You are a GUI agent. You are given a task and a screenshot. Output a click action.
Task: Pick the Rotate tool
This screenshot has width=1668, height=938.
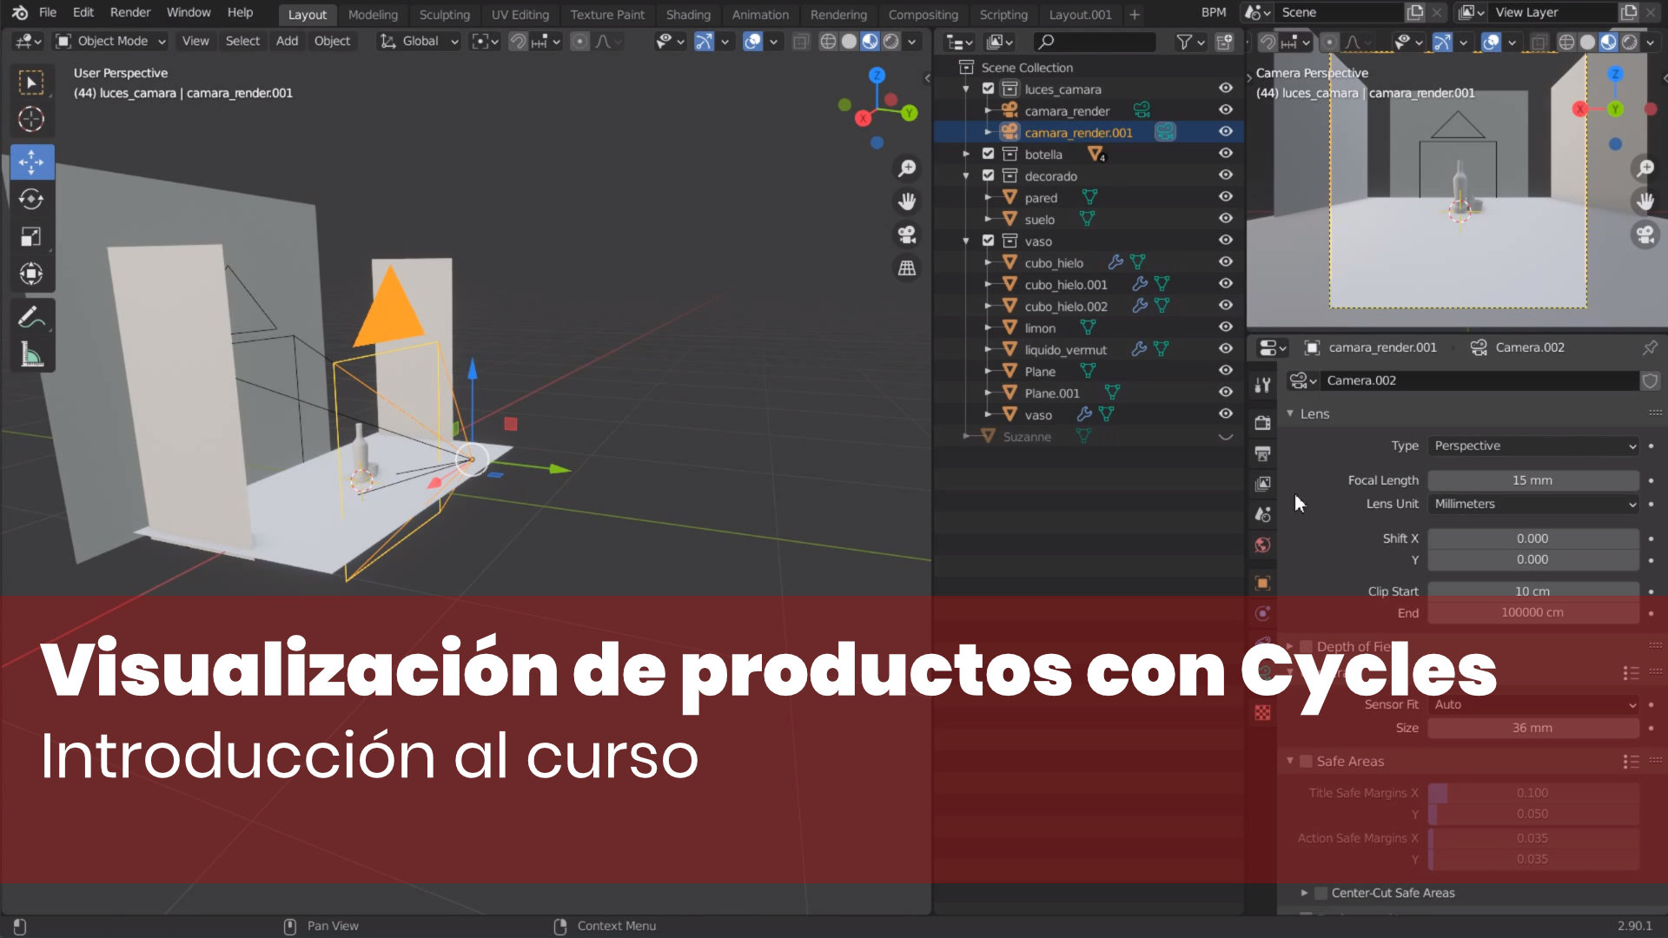pos(31,199)
